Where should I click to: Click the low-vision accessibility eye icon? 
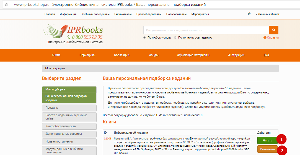[x=249, y=14]
